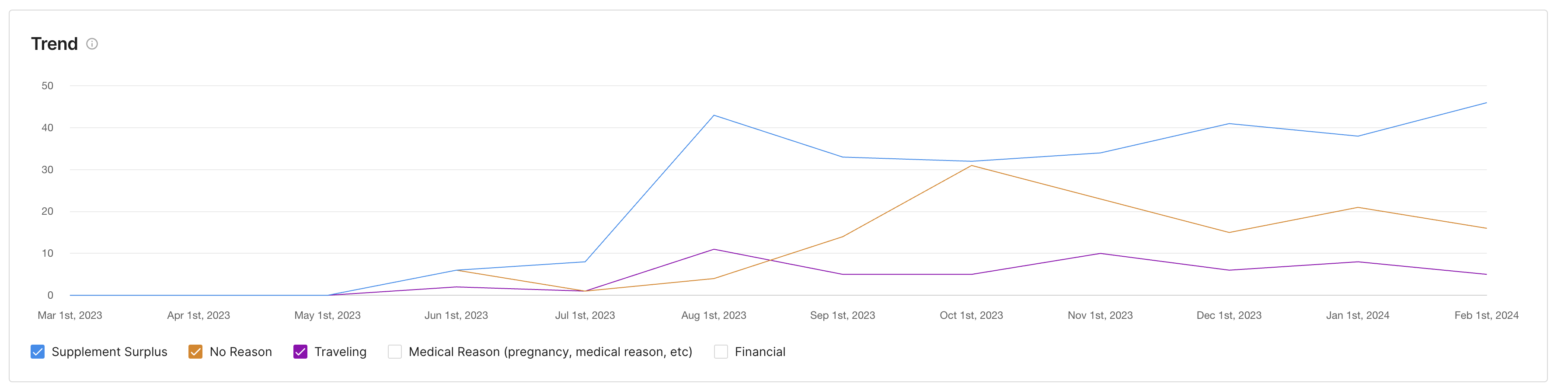Click the Medical Reason legend label text
The image size is (1554, 391).
[x=550, y=352]
